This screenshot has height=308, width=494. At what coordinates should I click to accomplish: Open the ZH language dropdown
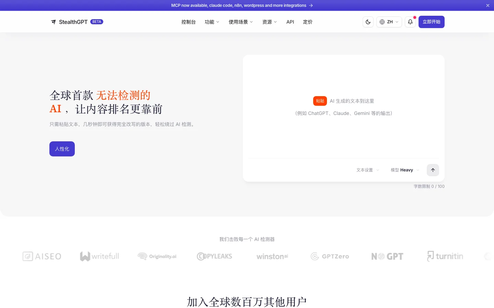[389, 22]
